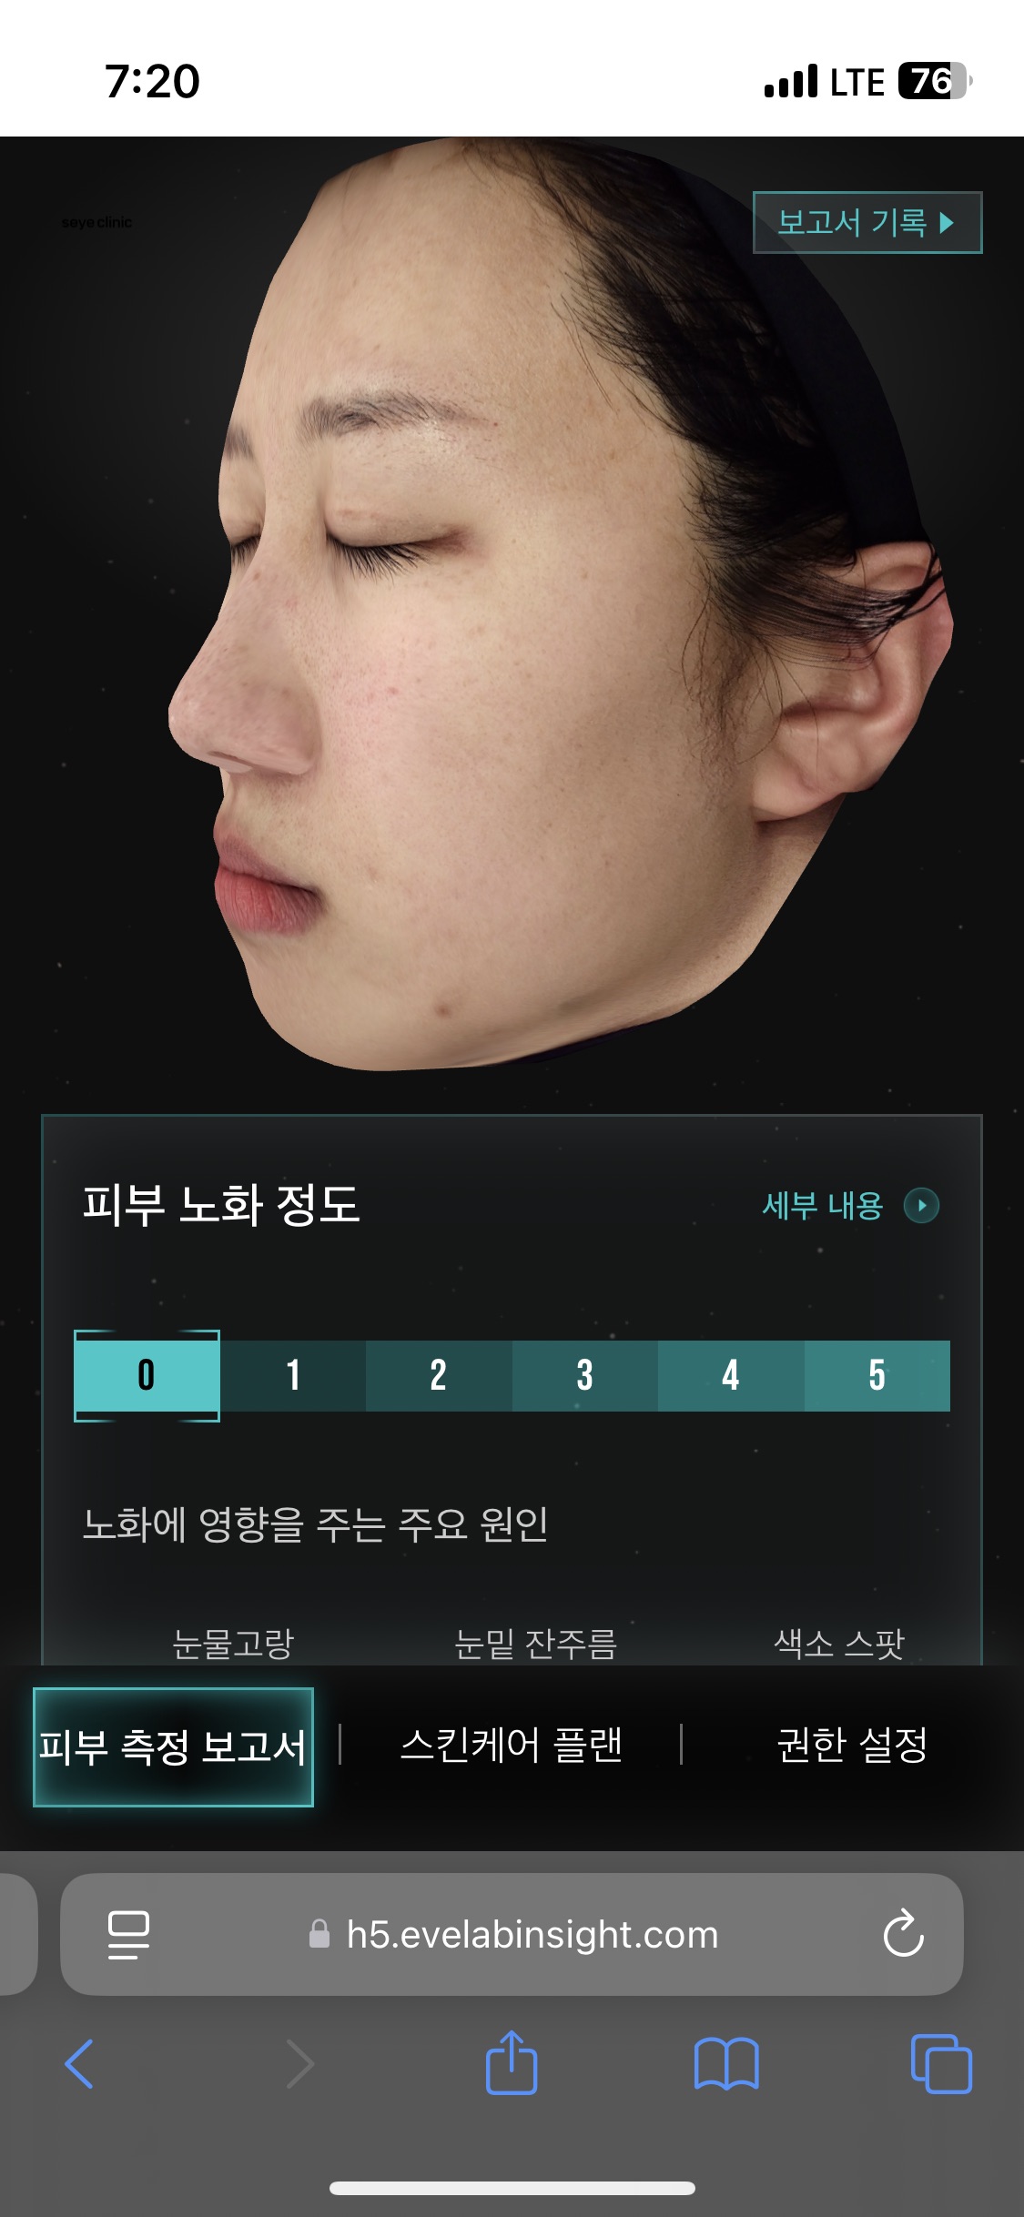Image resolution: width=1024 pixels, height=2217 pixels.
Task: Tap the h5.evelabinsight.com address field
Action: pyautogui.click(x=512, y=1934)
